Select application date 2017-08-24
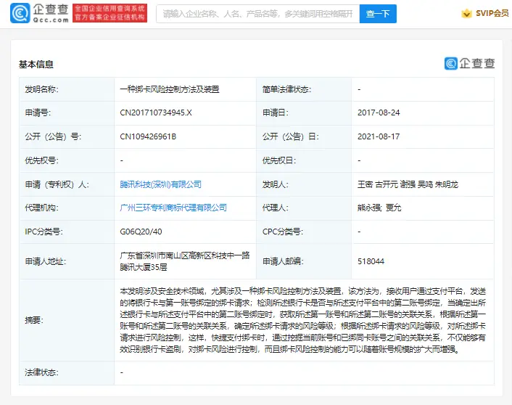Screen dimensions: 512x405 [x=379, y=112]
